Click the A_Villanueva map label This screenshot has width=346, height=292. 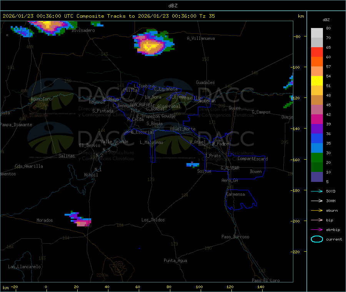point(201,38)
